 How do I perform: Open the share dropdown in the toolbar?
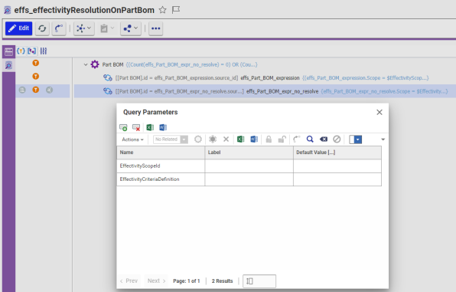[x=131, y=28]
